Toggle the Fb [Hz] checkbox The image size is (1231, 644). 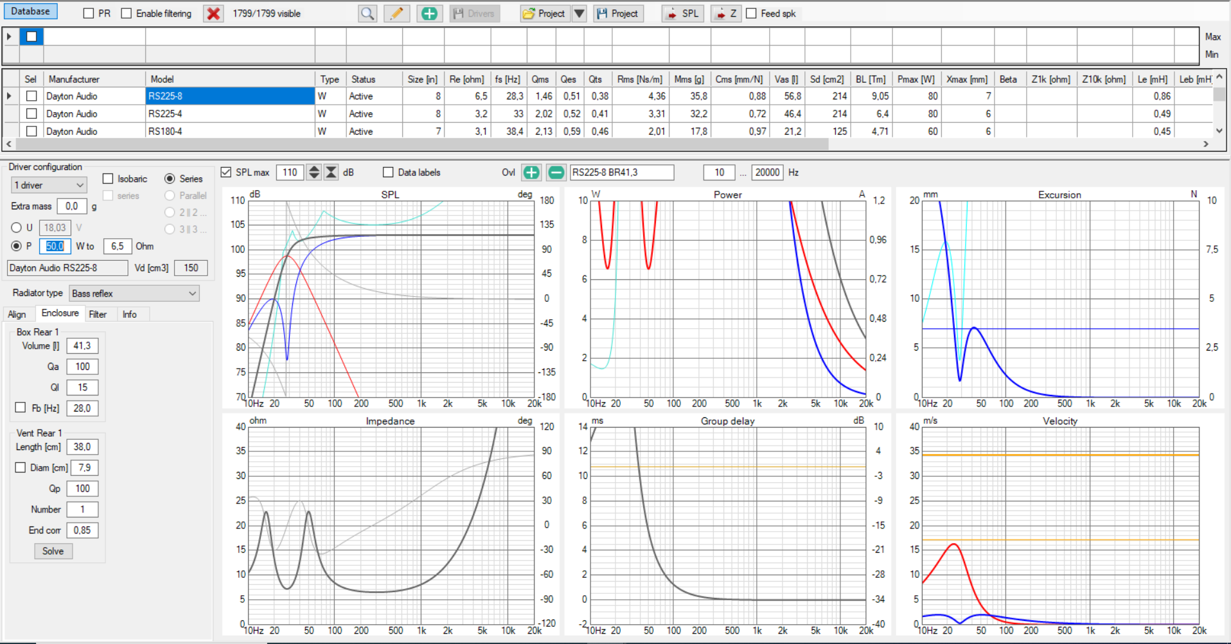[x=21, y=408]
